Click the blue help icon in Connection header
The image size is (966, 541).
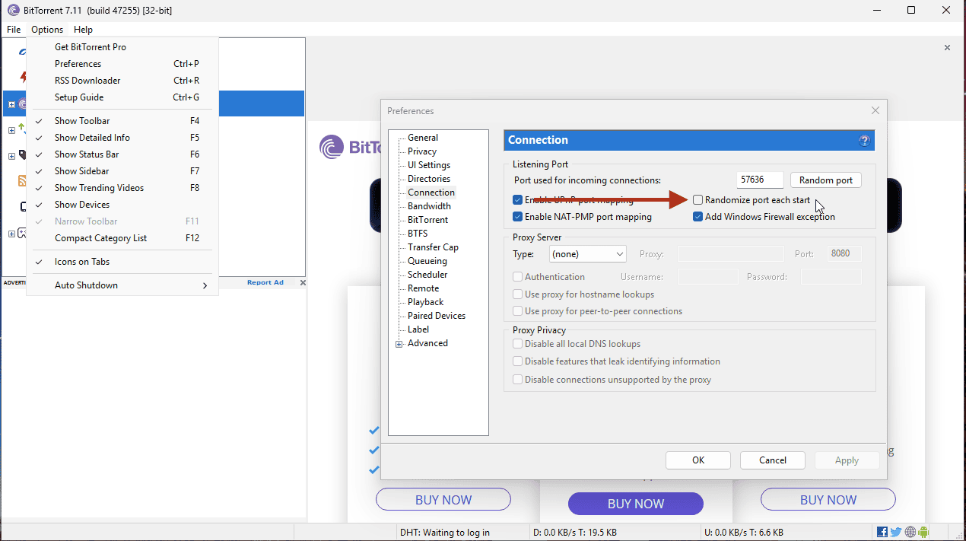pos(864,141)
